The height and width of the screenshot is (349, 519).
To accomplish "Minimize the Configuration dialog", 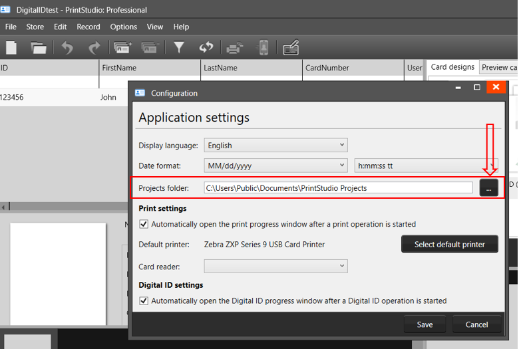I will (x=458, y=87).
